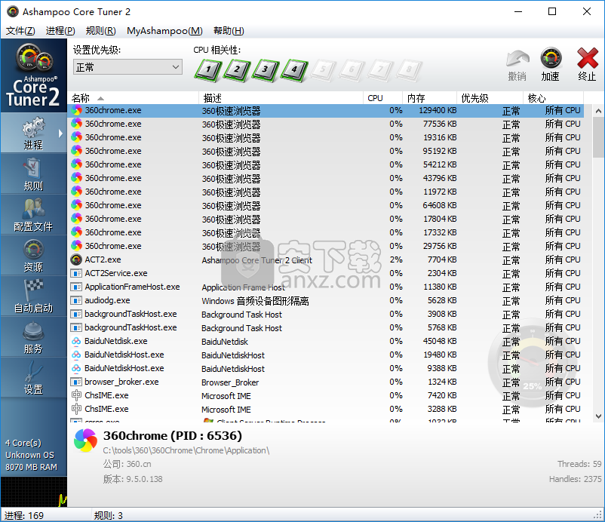Screen dimensions: 605x522
Task: Click the 360chrome application path text
Action: [x=186, y=450]
